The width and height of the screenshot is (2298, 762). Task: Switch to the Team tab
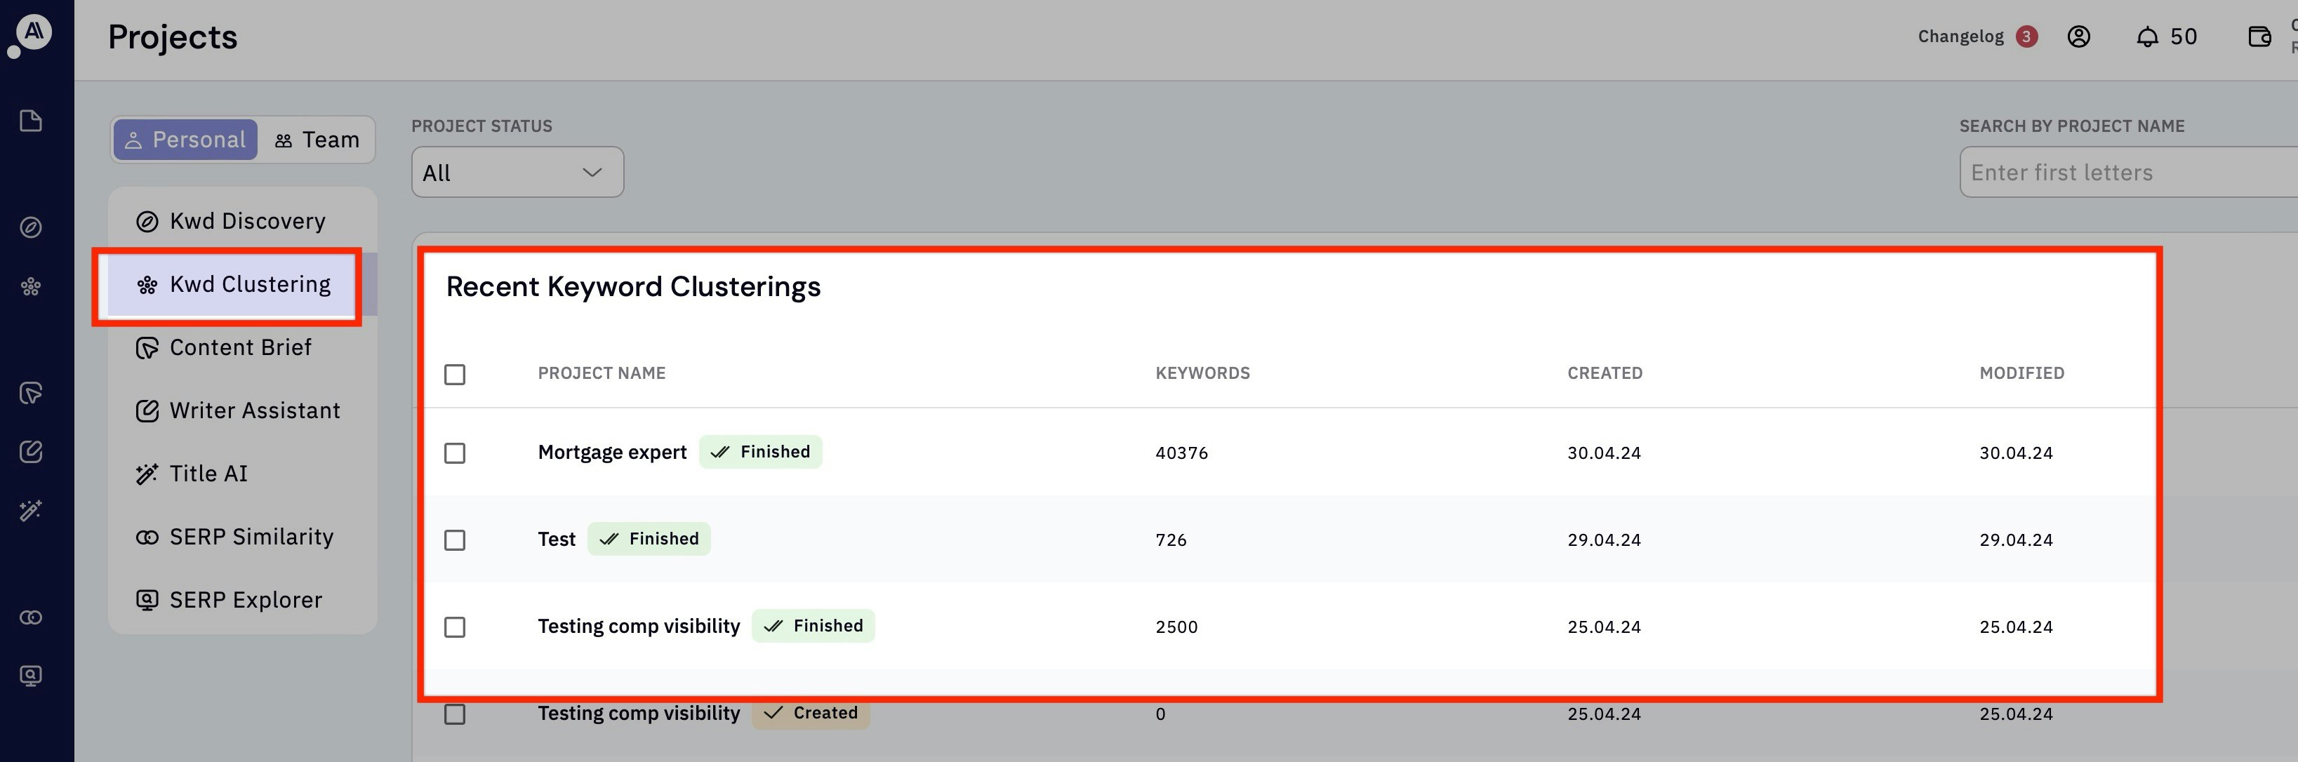click(x=317, y=140)
